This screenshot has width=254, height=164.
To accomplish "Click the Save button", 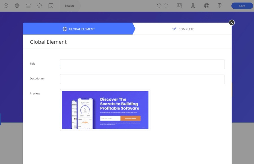I will [x=242, y=6].
